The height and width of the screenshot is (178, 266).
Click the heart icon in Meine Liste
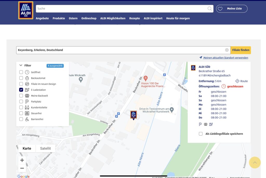tap(220, 9)
